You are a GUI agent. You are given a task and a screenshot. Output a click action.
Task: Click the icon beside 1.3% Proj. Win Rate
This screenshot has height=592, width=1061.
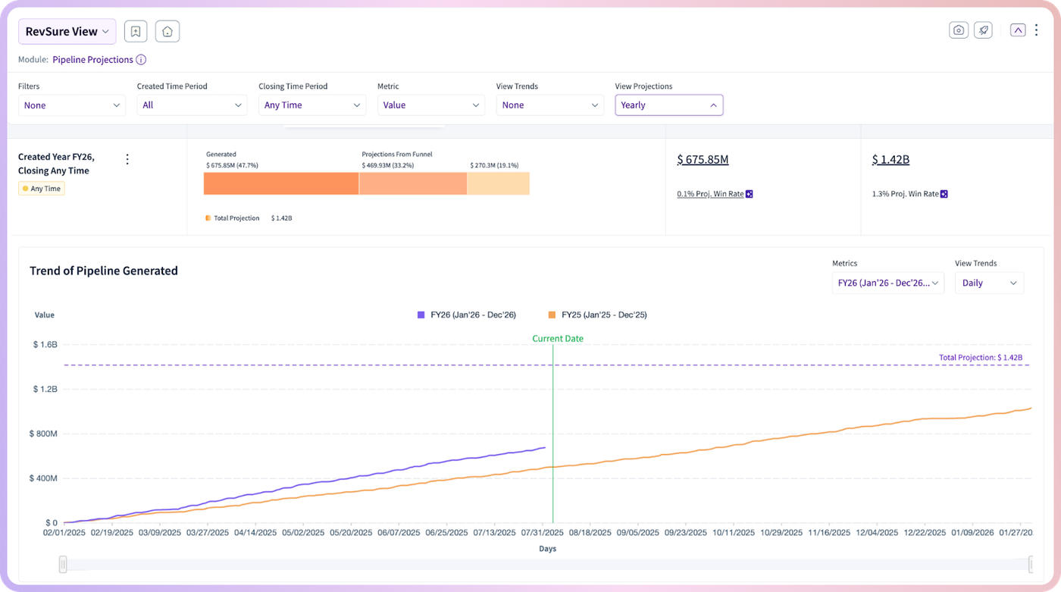[x=944, y=194]
